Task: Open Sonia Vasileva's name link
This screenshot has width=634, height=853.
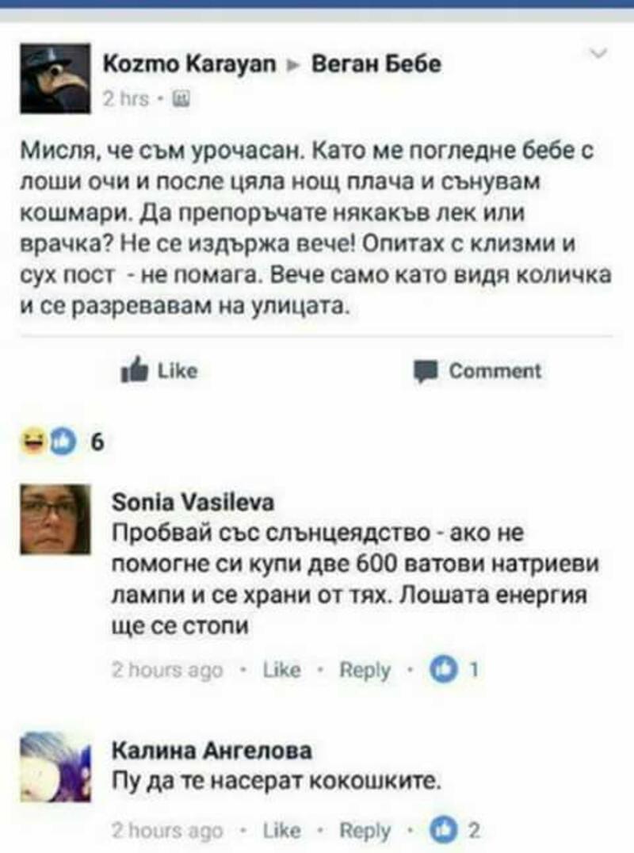Action: 193,502
